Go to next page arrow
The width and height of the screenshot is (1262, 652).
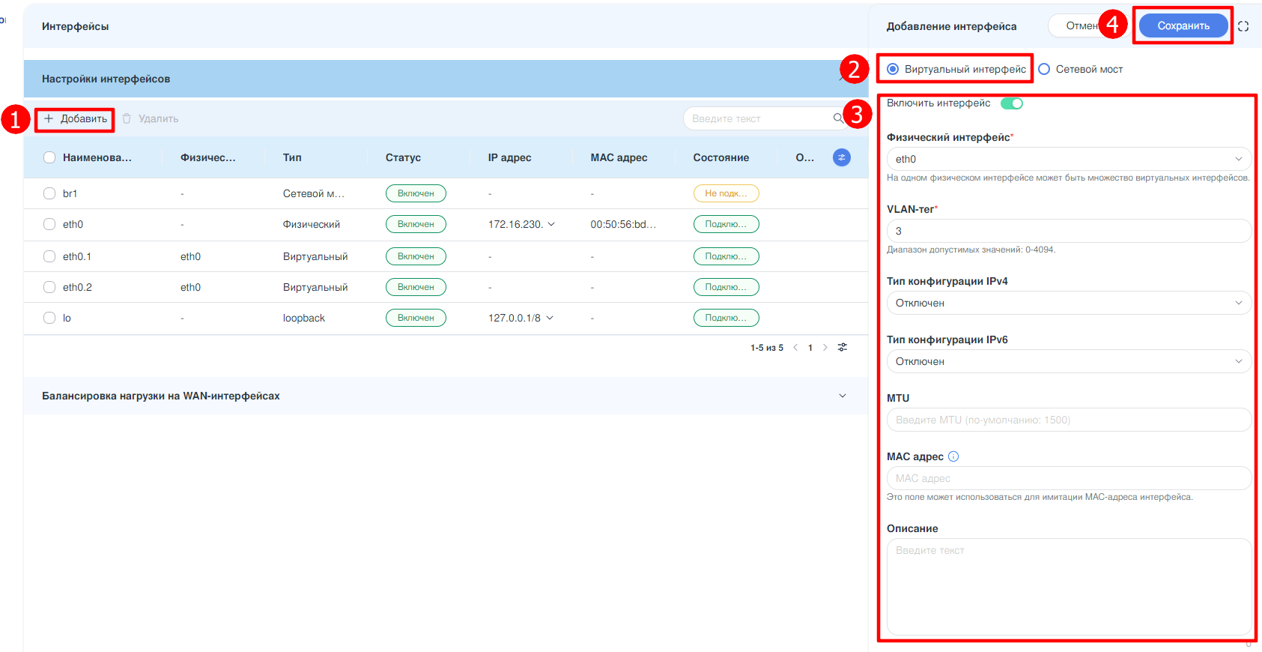(825, 348)
